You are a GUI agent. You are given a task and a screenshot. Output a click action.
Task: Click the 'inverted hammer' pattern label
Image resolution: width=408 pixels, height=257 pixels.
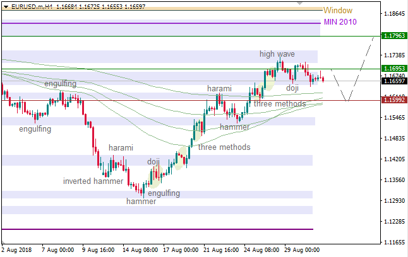(93, 181)
